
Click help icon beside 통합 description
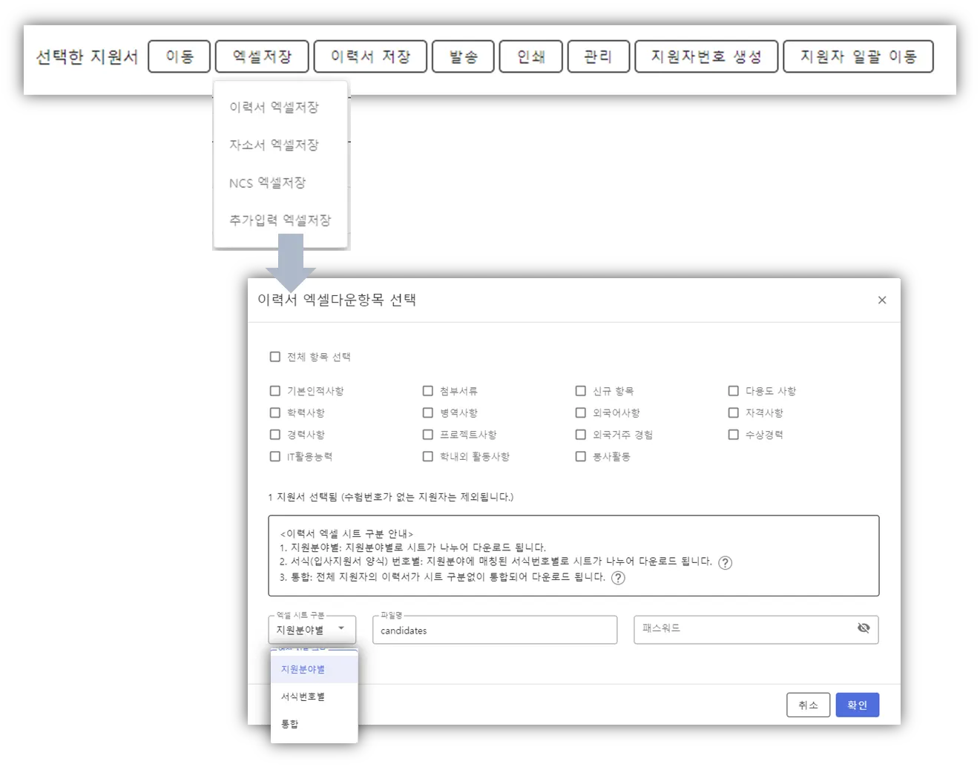(x=618, y=578)
